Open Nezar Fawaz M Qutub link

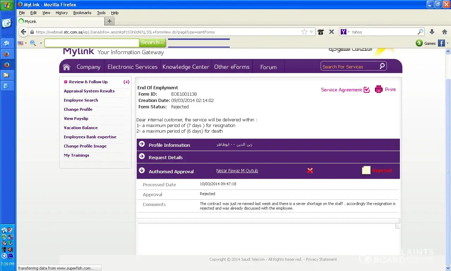237,171
